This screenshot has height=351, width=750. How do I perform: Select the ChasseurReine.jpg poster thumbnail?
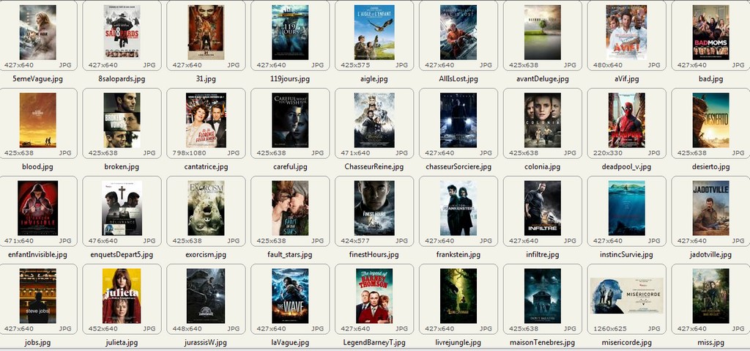point(374,119)
